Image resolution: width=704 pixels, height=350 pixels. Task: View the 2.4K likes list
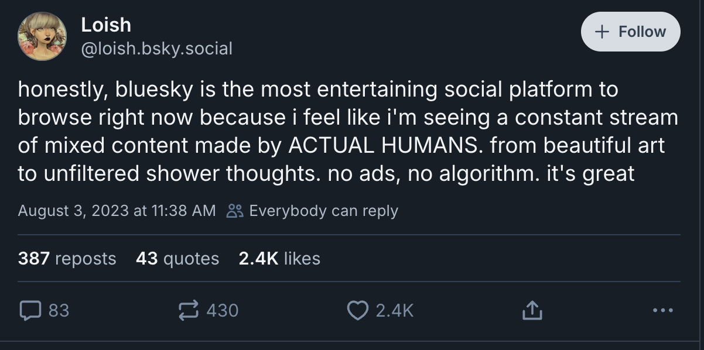279,258
